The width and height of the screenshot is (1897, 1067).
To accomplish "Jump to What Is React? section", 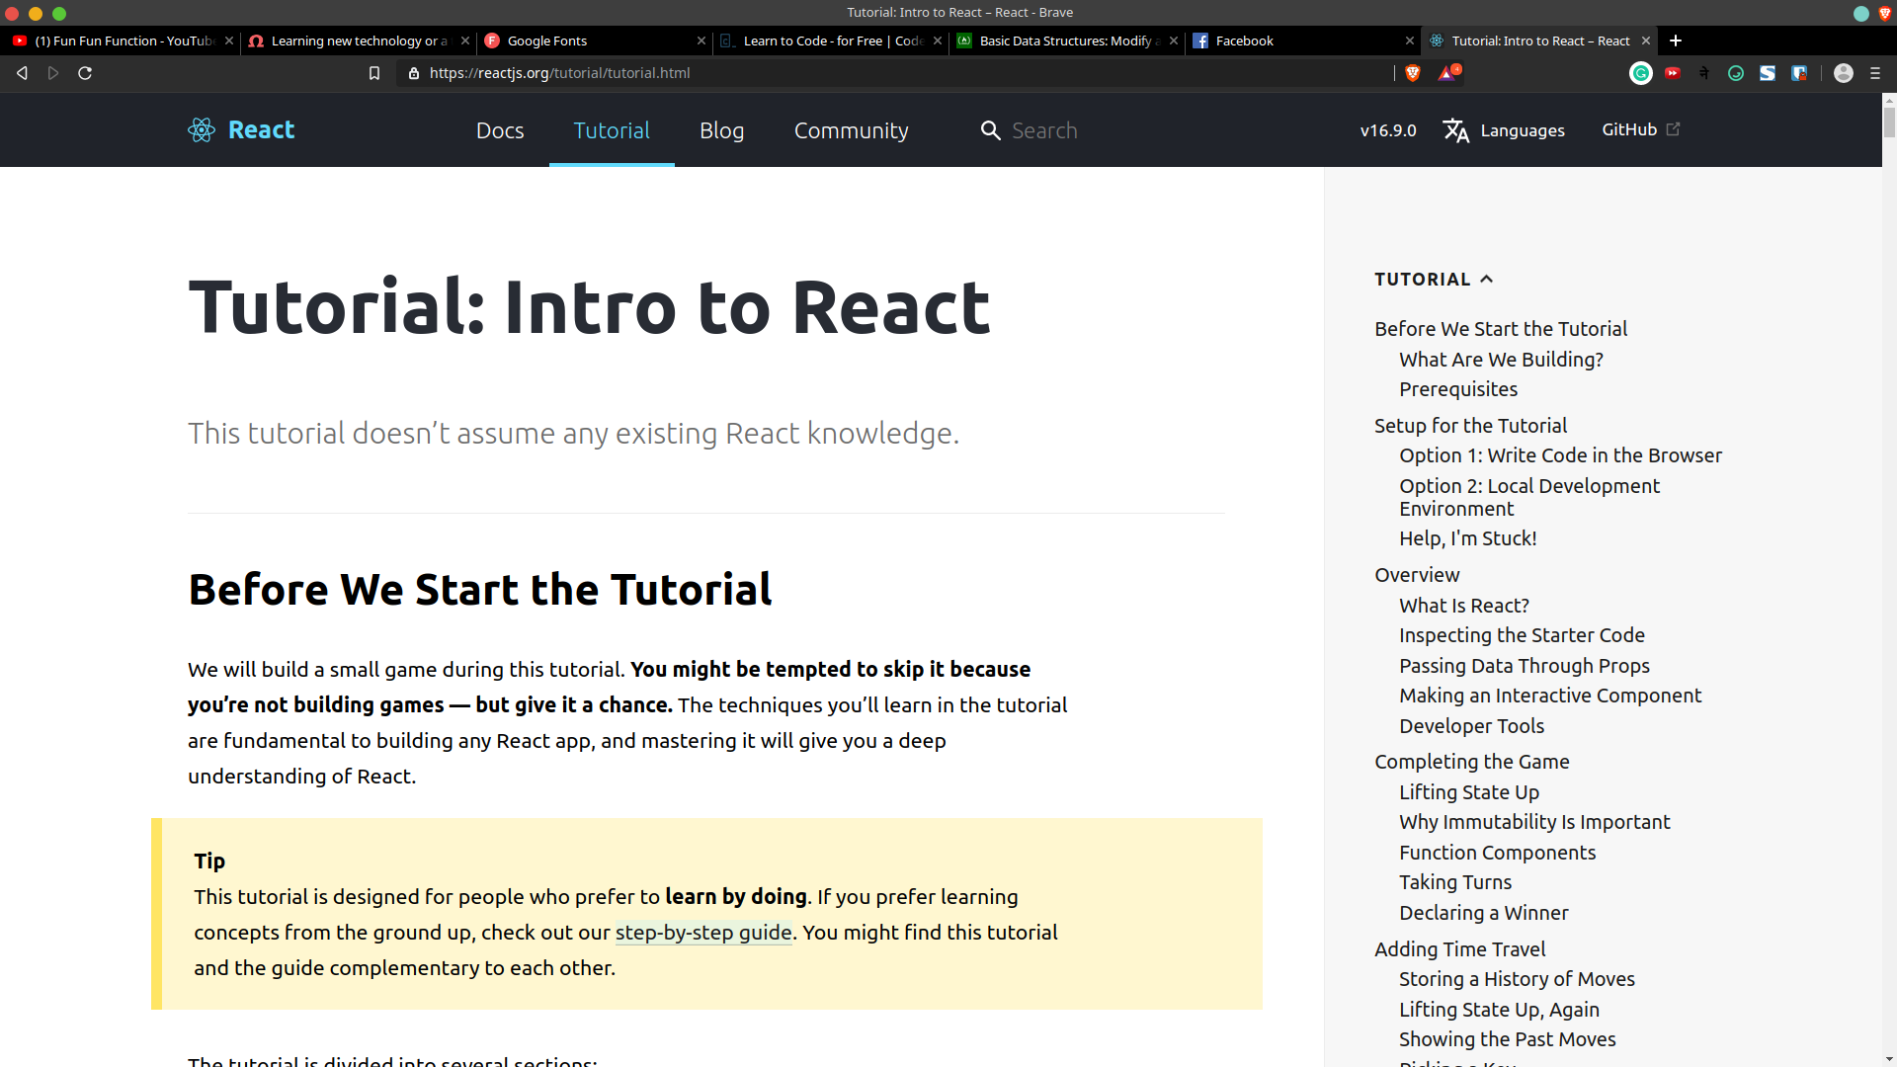I will pos(1464,606).
